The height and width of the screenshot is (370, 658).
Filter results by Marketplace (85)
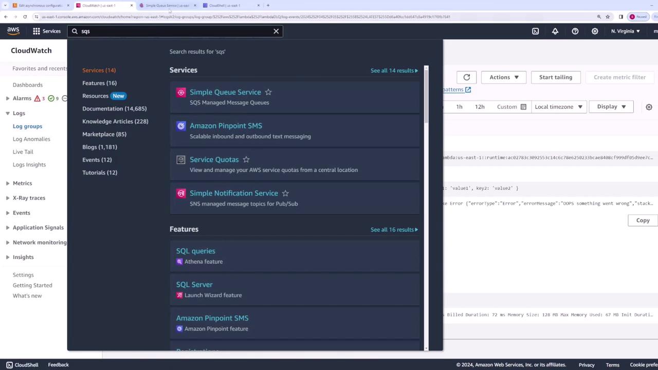tap(104, 135)
